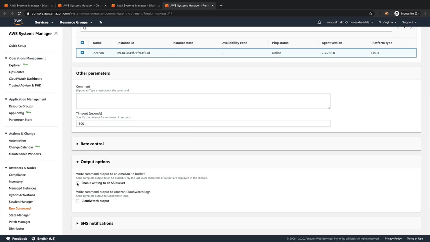Close the first AWS Systems Manager browser tab
Screen dimensions: 430x242
(x=52, y=5)
